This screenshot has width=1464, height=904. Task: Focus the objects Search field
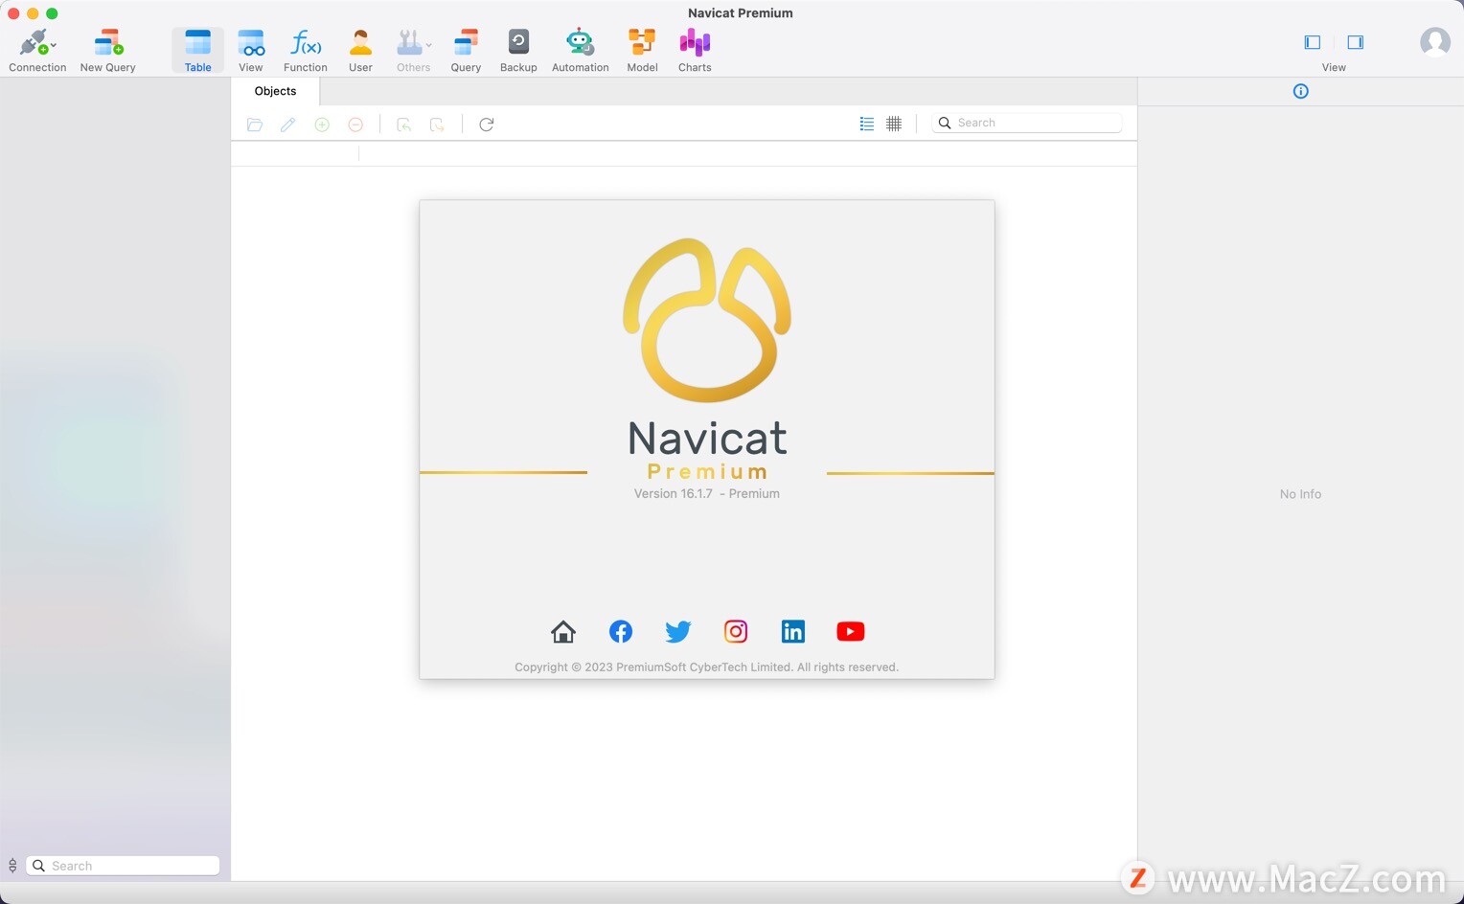click(x=1027, y=123)
